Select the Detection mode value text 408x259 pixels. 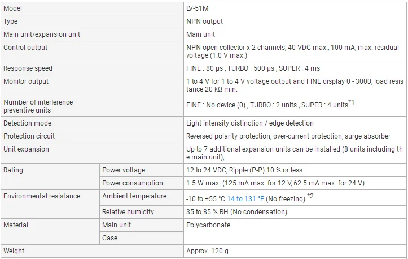[x=250, y=123]
